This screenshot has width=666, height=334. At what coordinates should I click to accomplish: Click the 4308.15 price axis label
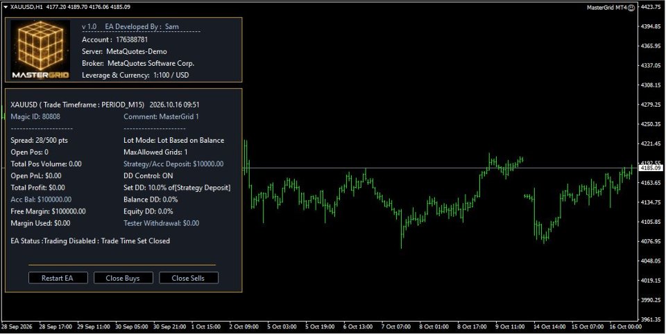coord(651,85)
